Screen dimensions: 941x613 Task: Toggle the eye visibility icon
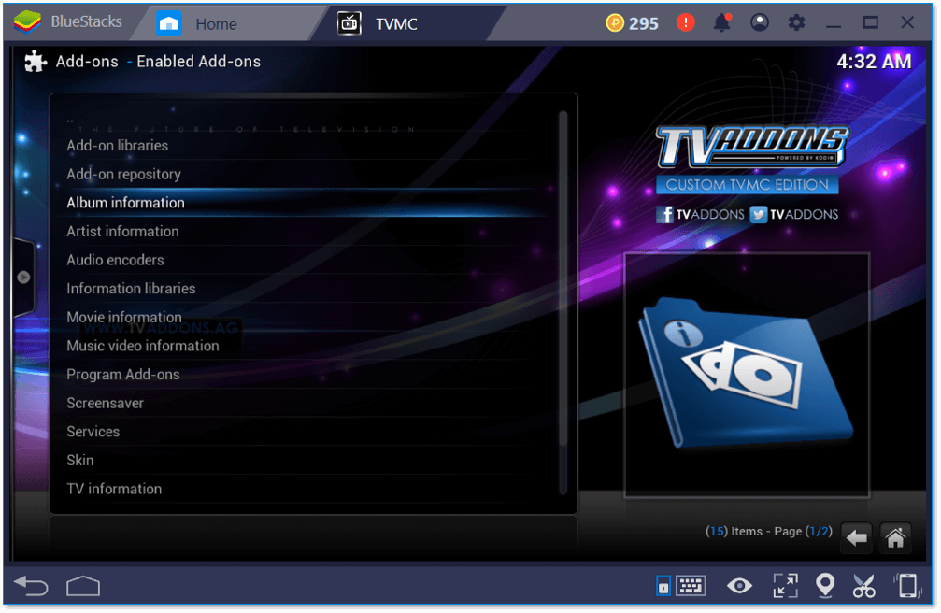739,585
